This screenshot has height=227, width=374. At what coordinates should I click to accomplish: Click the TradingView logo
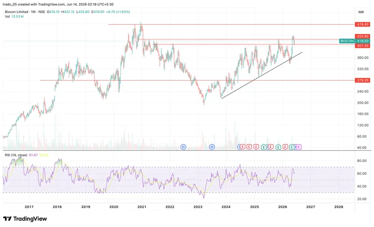(25, 219)
